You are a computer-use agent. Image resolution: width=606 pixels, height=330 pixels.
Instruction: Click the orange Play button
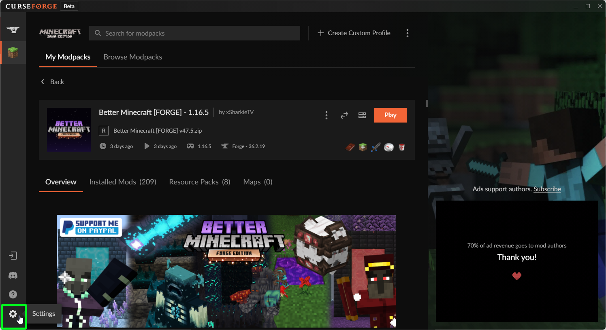tap(390, 115)
